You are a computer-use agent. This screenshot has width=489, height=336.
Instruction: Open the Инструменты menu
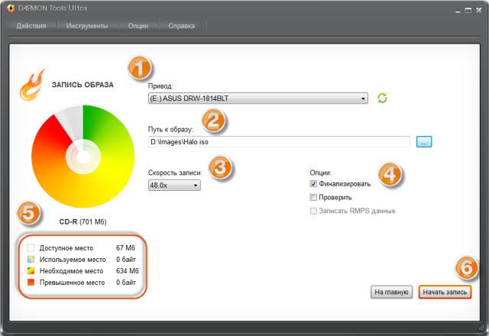(87, 26)
